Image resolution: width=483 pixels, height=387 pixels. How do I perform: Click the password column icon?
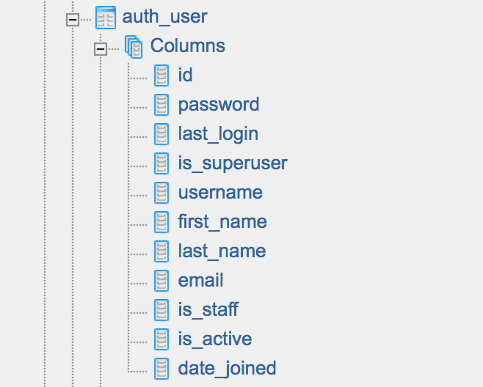click(x=161, y=105)
